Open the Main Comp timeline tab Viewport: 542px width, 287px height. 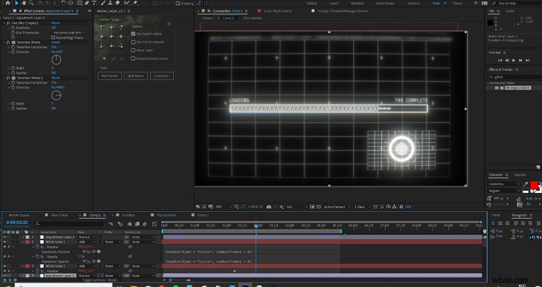[x=60, y=215]
